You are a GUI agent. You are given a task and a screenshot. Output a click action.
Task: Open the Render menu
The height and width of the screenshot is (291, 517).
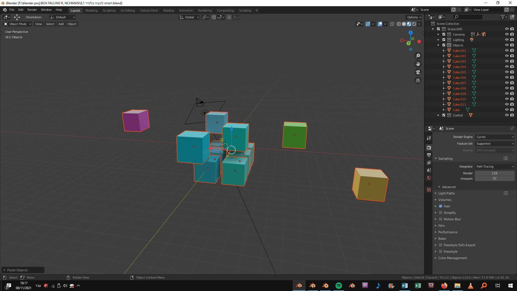click(x=32, y=10)
